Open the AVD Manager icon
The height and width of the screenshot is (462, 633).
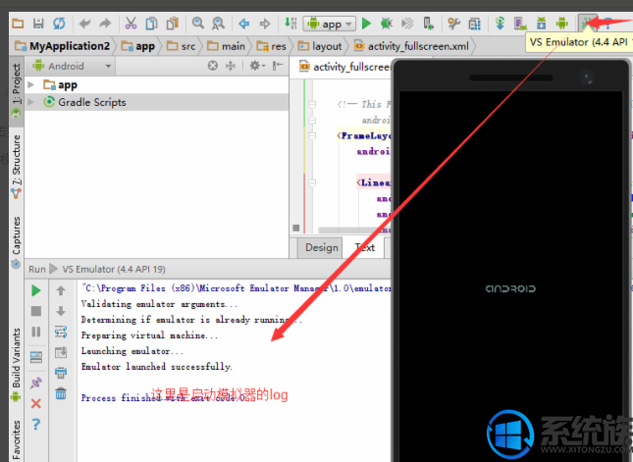tap(520, 24)
